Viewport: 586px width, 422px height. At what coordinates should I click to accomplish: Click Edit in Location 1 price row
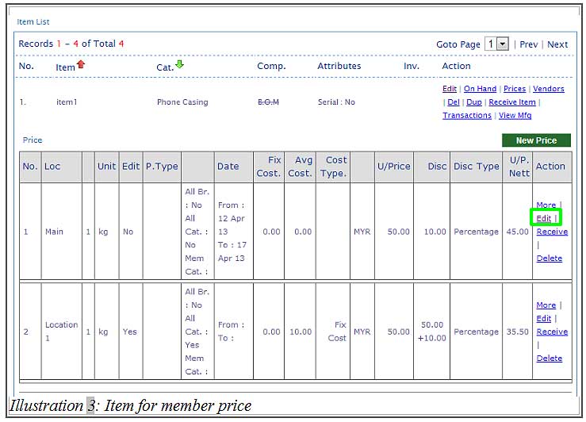click(543, 318)
